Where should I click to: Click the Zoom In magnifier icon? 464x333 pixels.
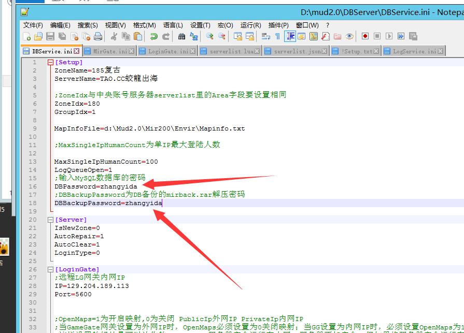click(209, 36)
